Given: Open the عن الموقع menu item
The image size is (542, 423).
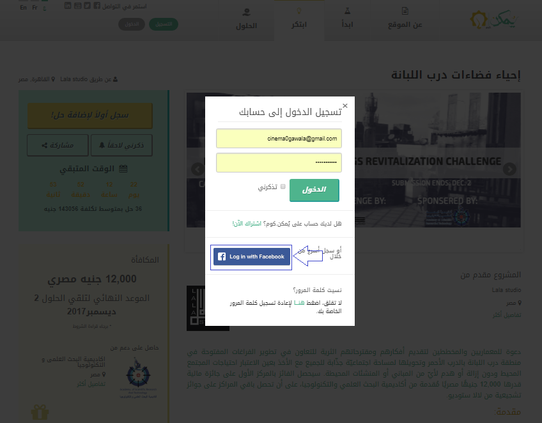Looking at the screenshot, I should tap(405, 19).
